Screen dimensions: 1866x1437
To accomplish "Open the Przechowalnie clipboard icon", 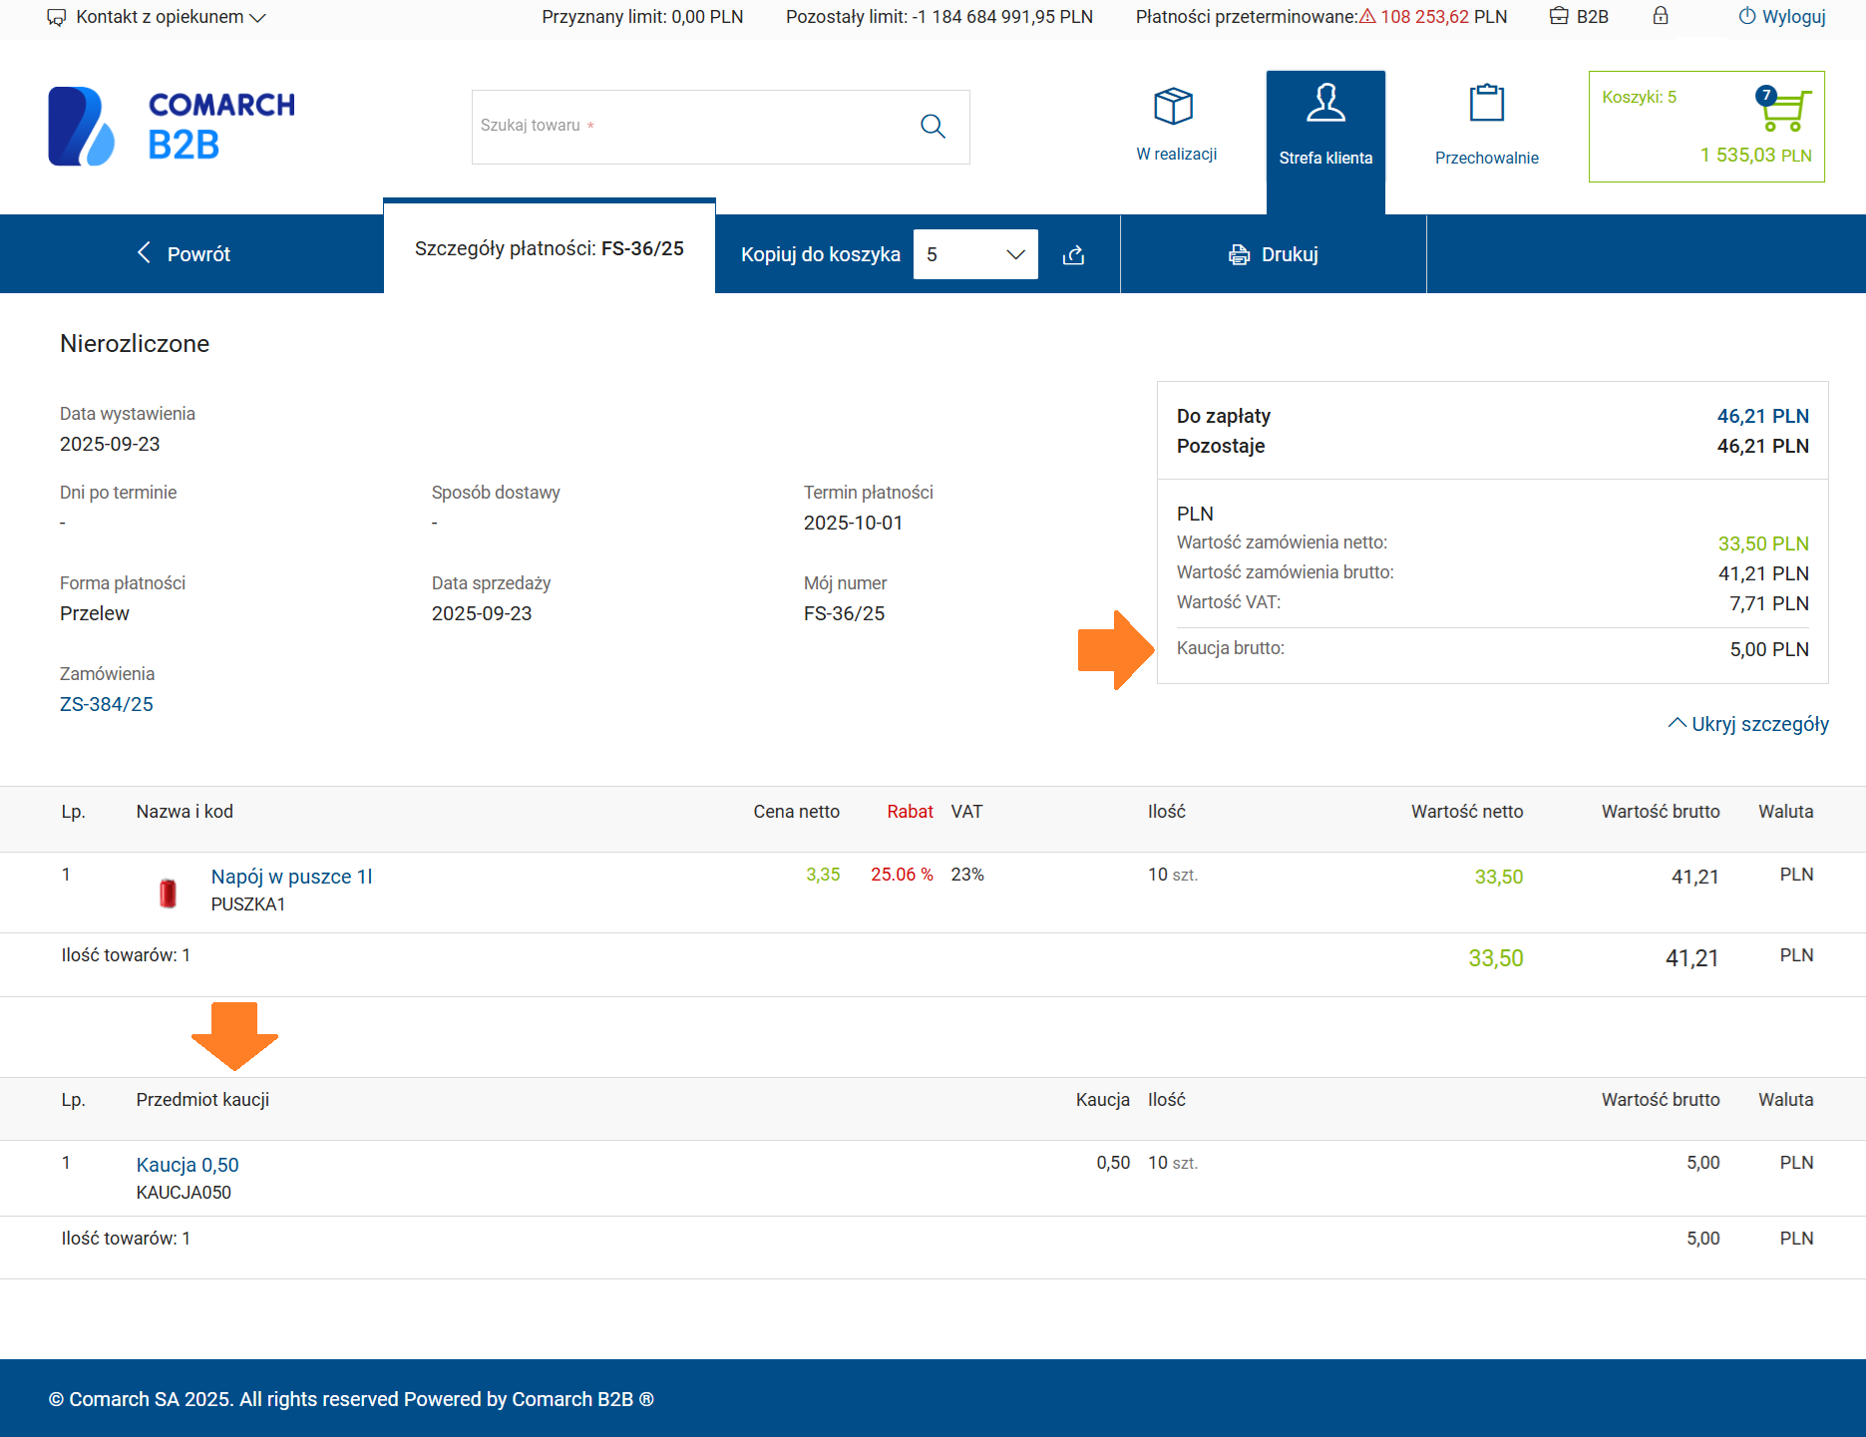I will (1486, 104).
